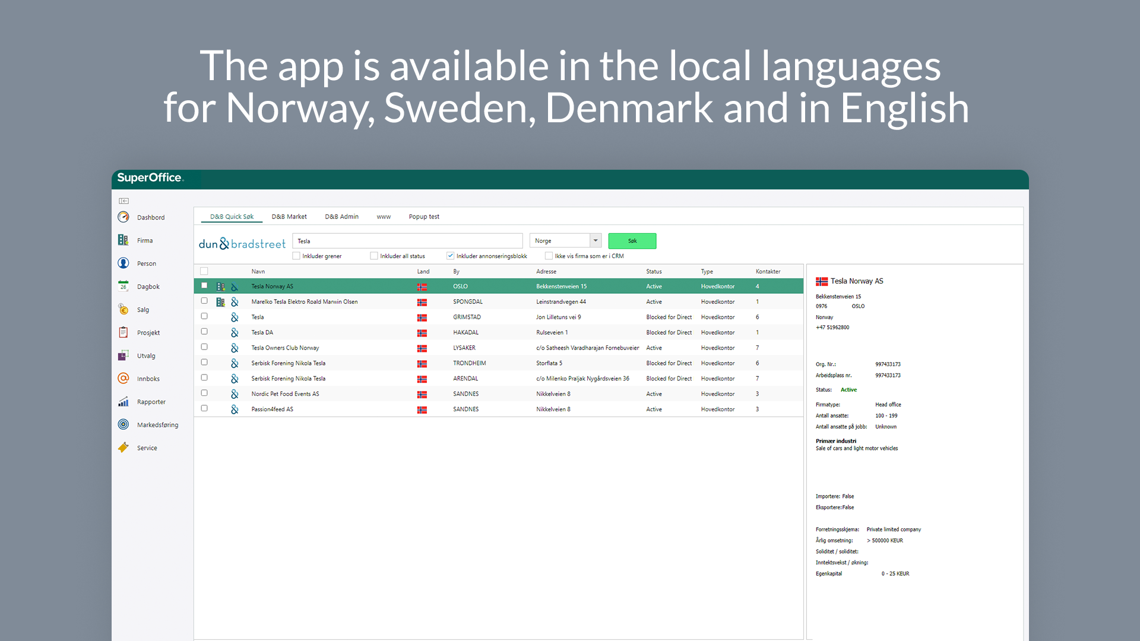Click Norwegian flag in details panel header

tap(822, 281)
